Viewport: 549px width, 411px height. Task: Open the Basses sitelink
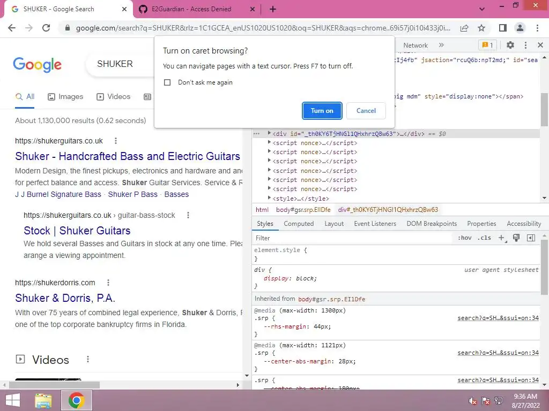click(176, 194)
